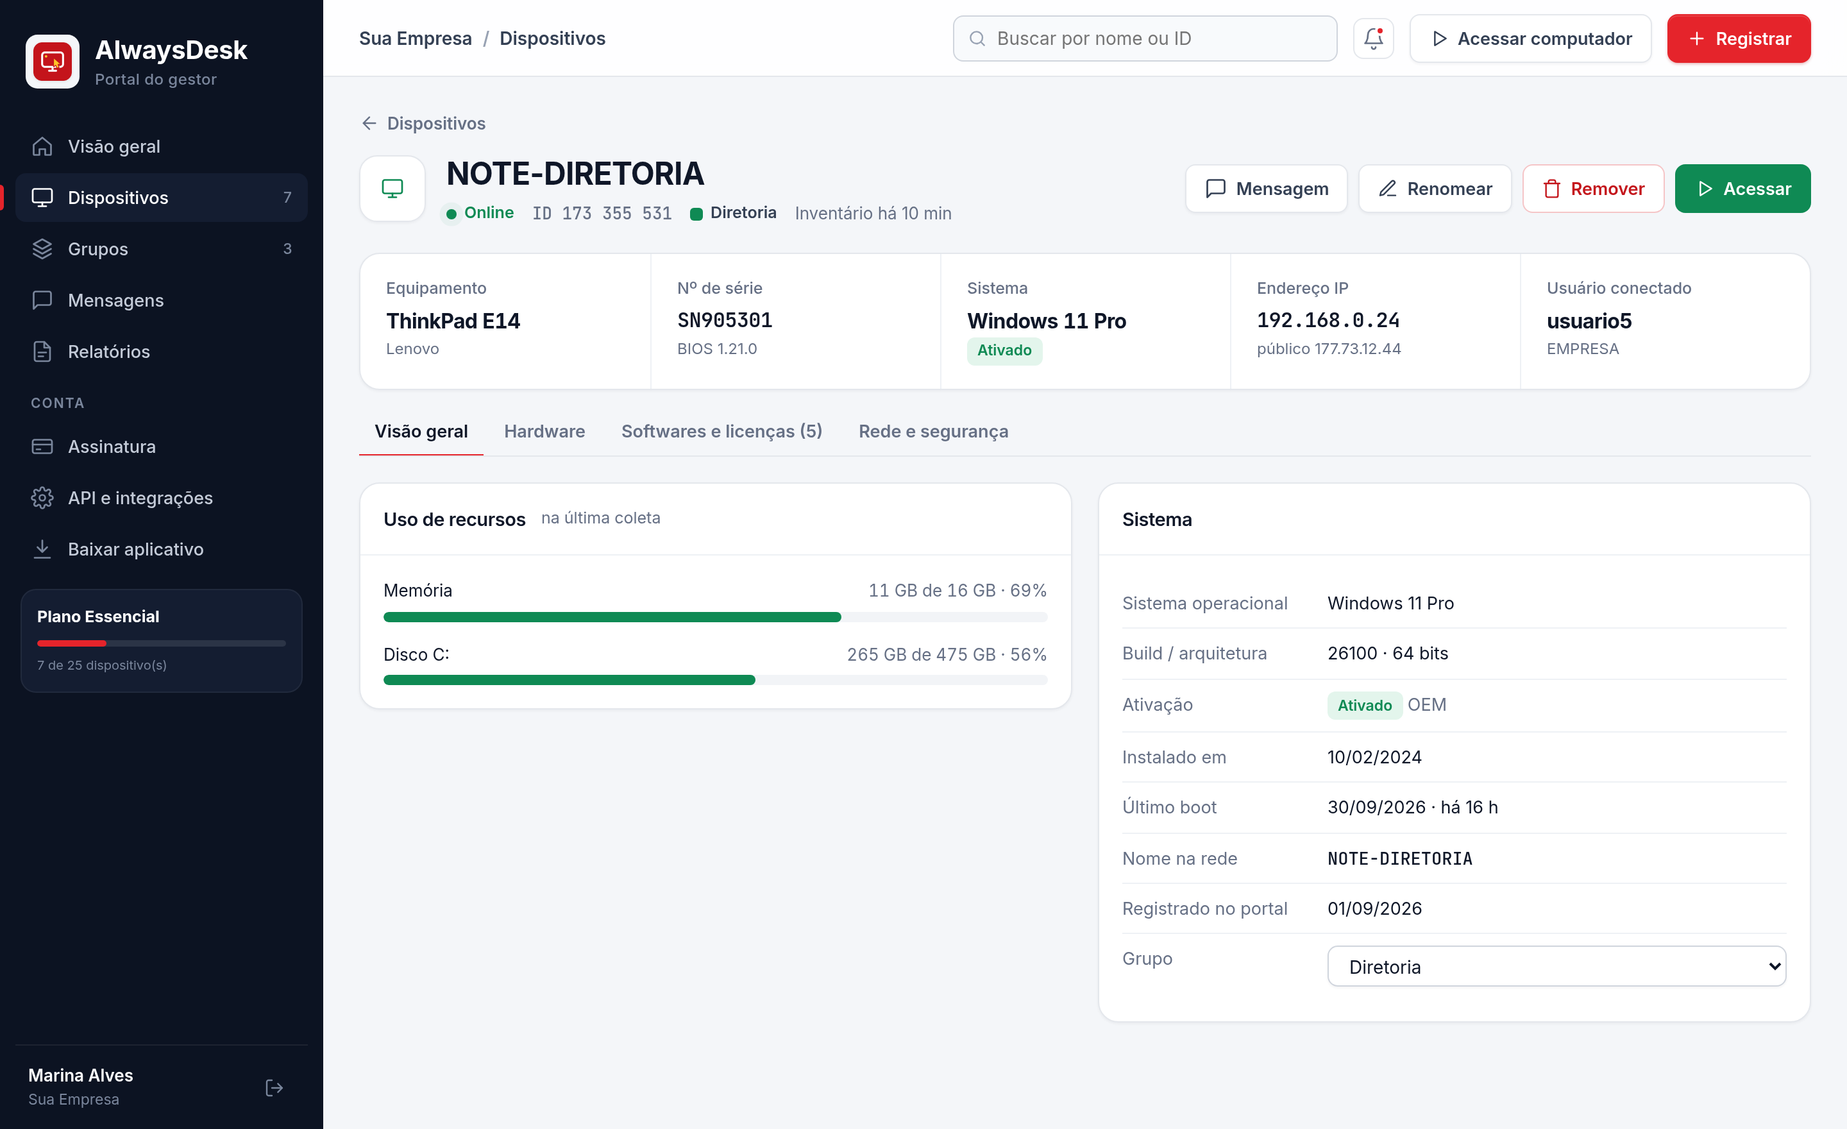This screenshot has height=1129, width=1847.
Task: Click the AlwaysDesk logo icon
Action: [x=53, y=62]
